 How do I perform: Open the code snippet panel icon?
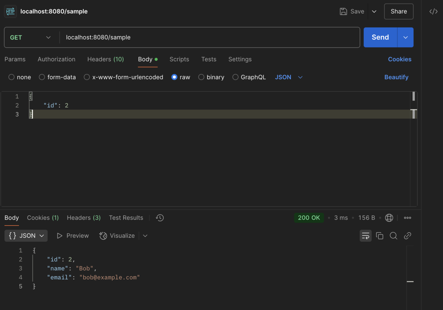pos(433,11)
